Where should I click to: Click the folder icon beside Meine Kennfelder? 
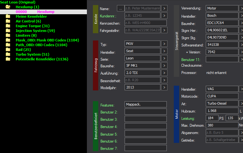(x=8, y=16)
